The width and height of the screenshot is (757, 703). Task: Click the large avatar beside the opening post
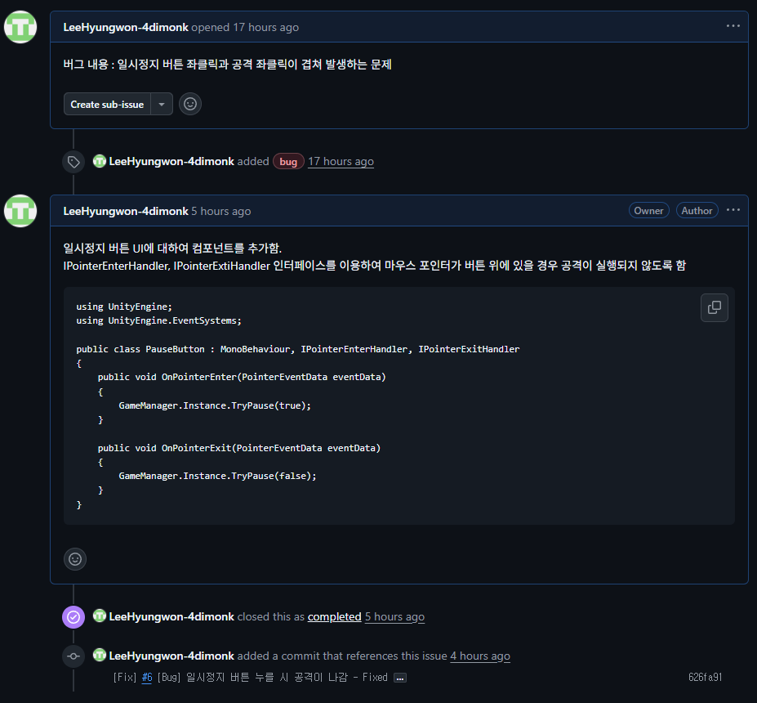point(20,27)
